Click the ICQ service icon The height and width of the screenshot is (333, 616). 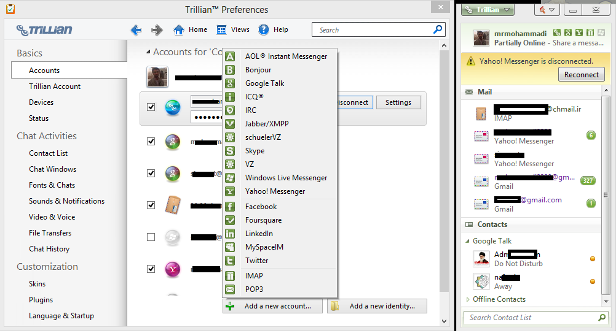(230, 97)
